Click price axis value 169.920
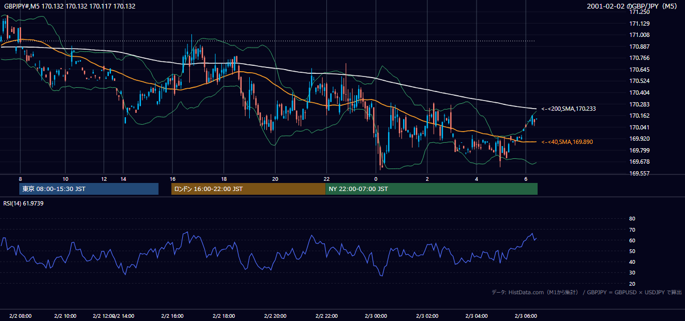685x321 pixels. pos(639,139)
